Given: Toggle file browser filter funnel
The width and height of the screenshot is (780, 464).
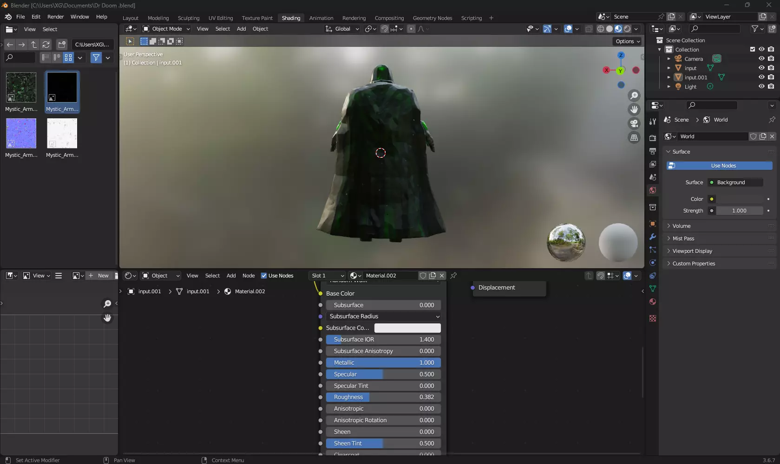Looking at the screenshot, I should (x=96, y=58).
